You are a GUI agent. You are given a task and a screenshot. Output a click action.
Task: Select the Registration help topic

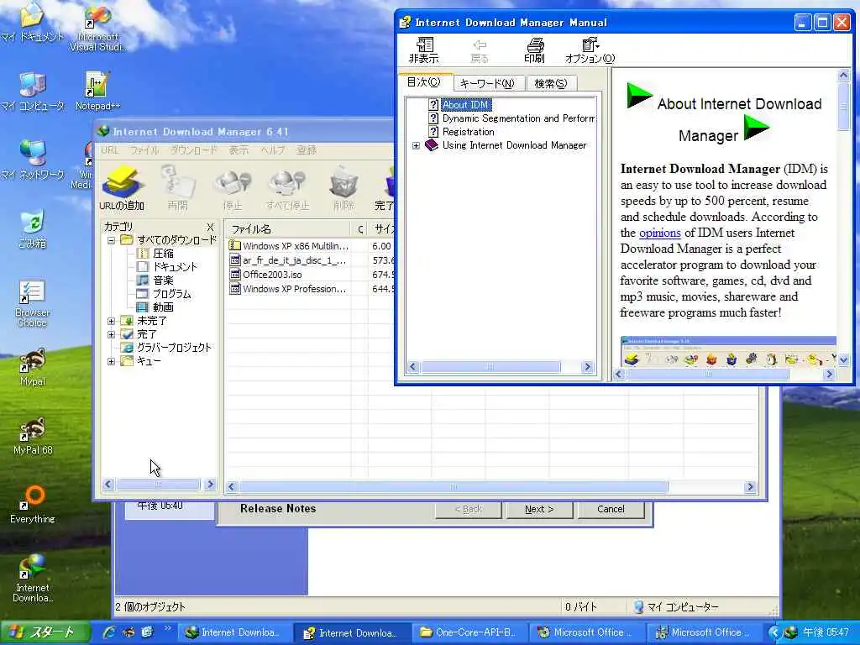tap(469, 132)
